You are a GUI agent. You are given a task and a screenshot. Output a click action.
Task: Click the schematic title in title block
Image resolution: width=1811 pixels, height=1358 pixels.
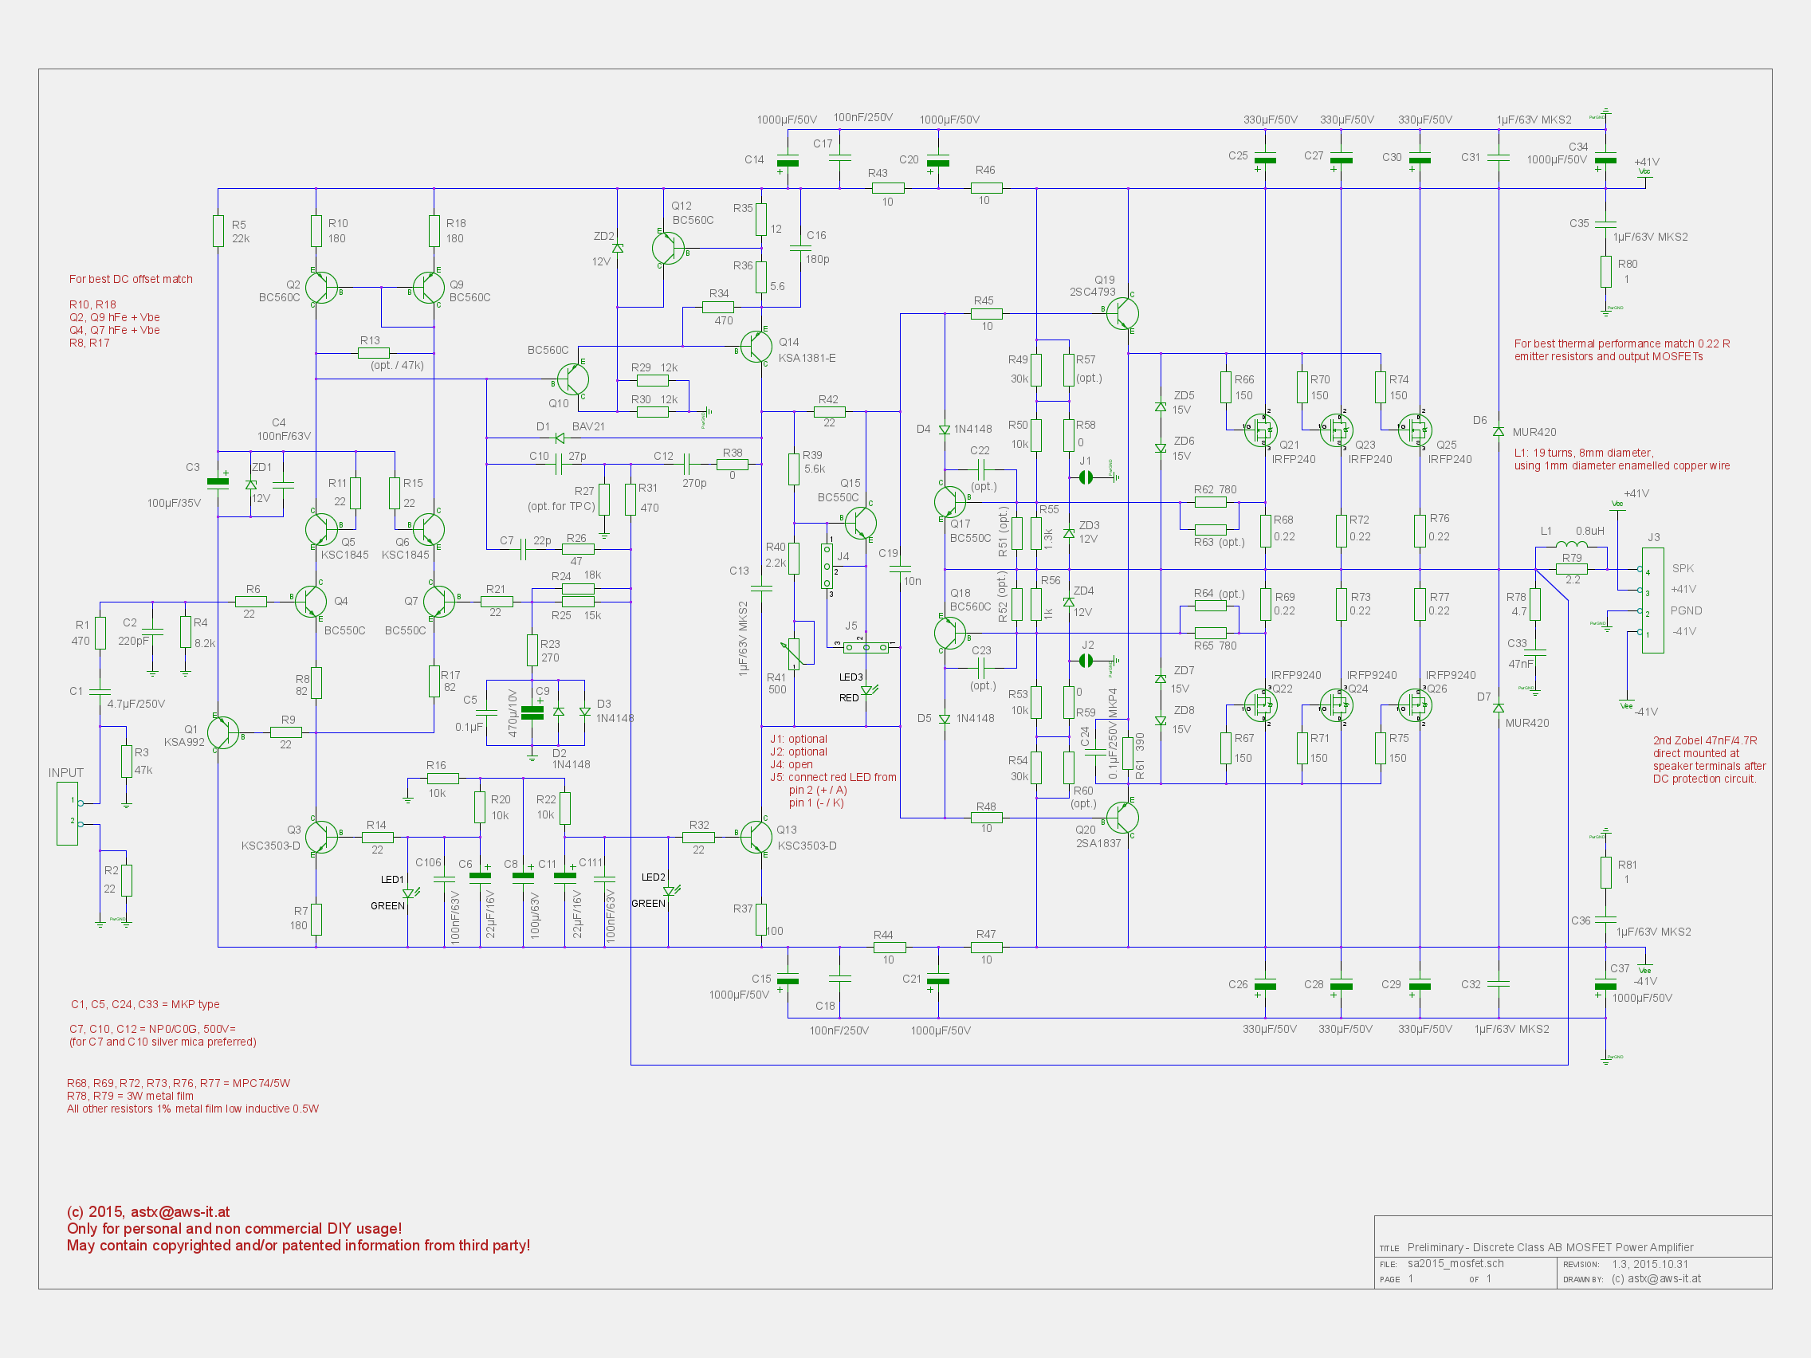coord(1550,1246)
